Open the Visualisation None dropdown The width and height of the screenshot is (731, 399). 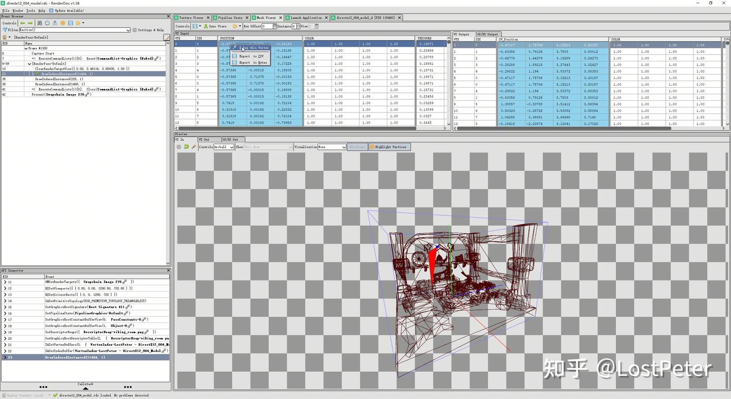[x=330, y=147]
